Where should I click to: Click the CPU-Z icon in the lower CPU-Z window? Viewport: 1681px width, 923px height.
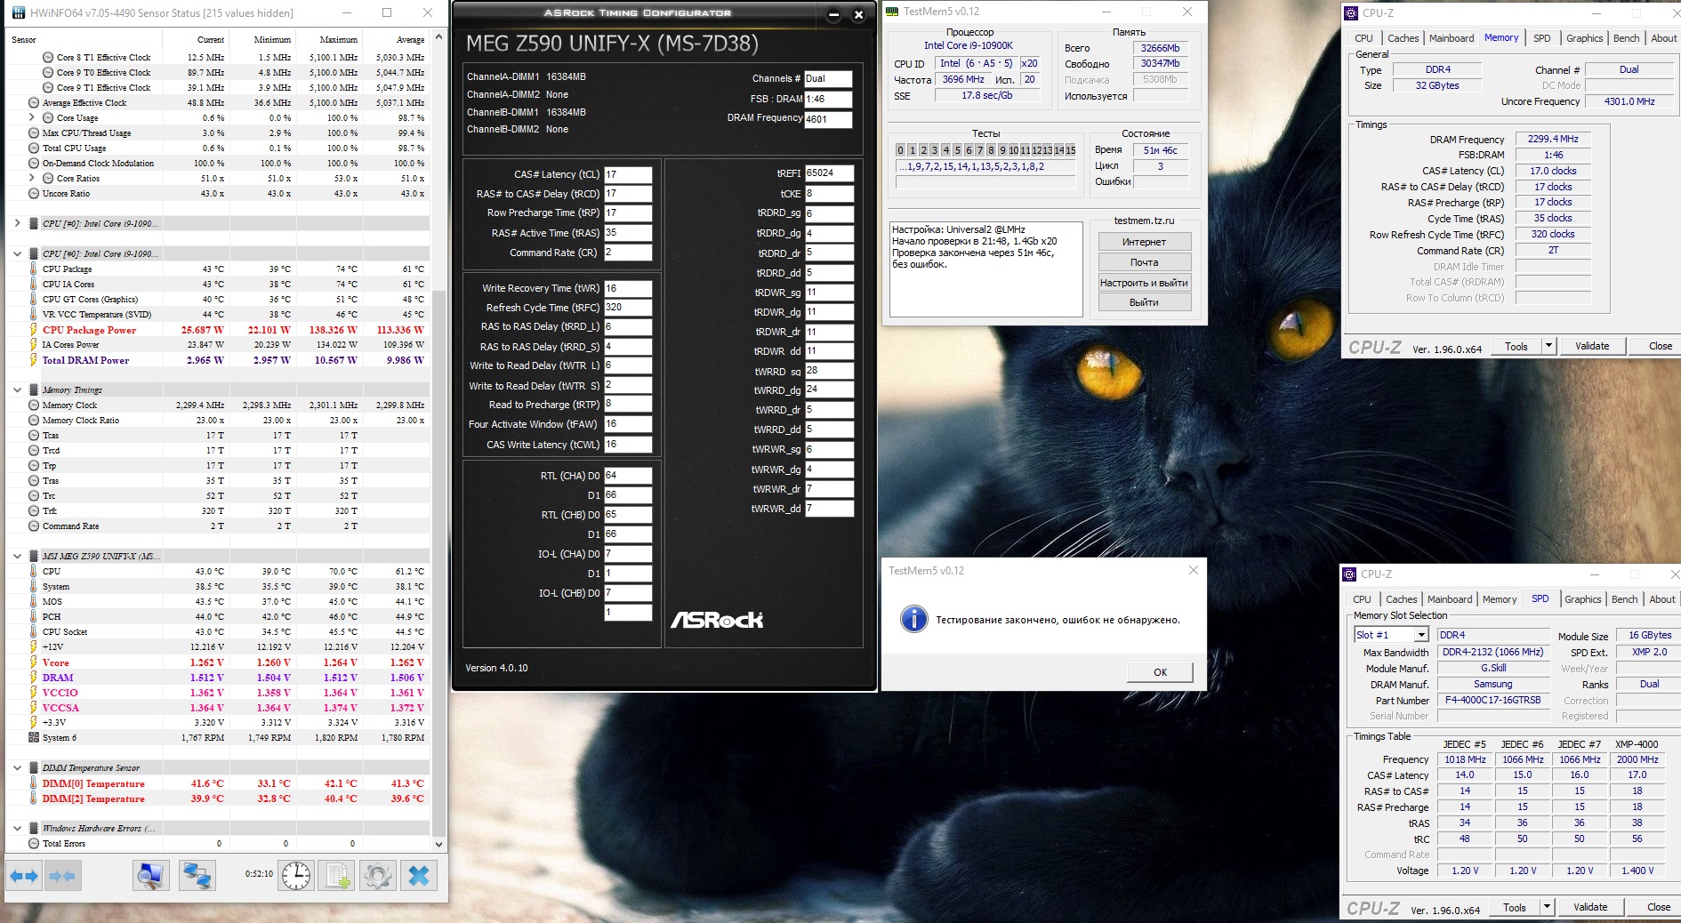[x=1350, y=574]
